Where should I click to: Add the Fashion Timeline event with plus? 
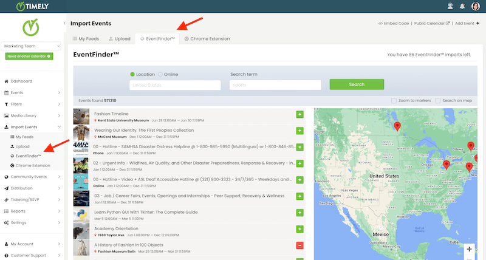299,115
